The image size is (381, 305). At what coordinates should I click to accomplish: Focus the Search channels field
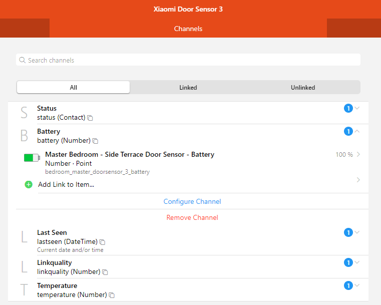pos(190,60)
